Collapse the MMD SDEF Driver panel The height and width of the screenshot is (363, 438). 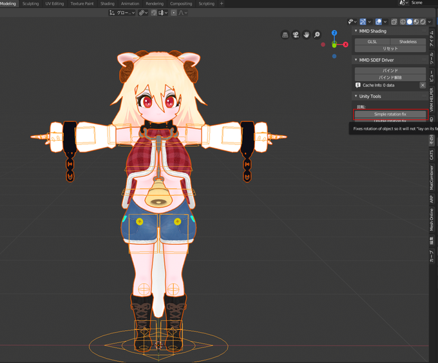coord(356,60)
